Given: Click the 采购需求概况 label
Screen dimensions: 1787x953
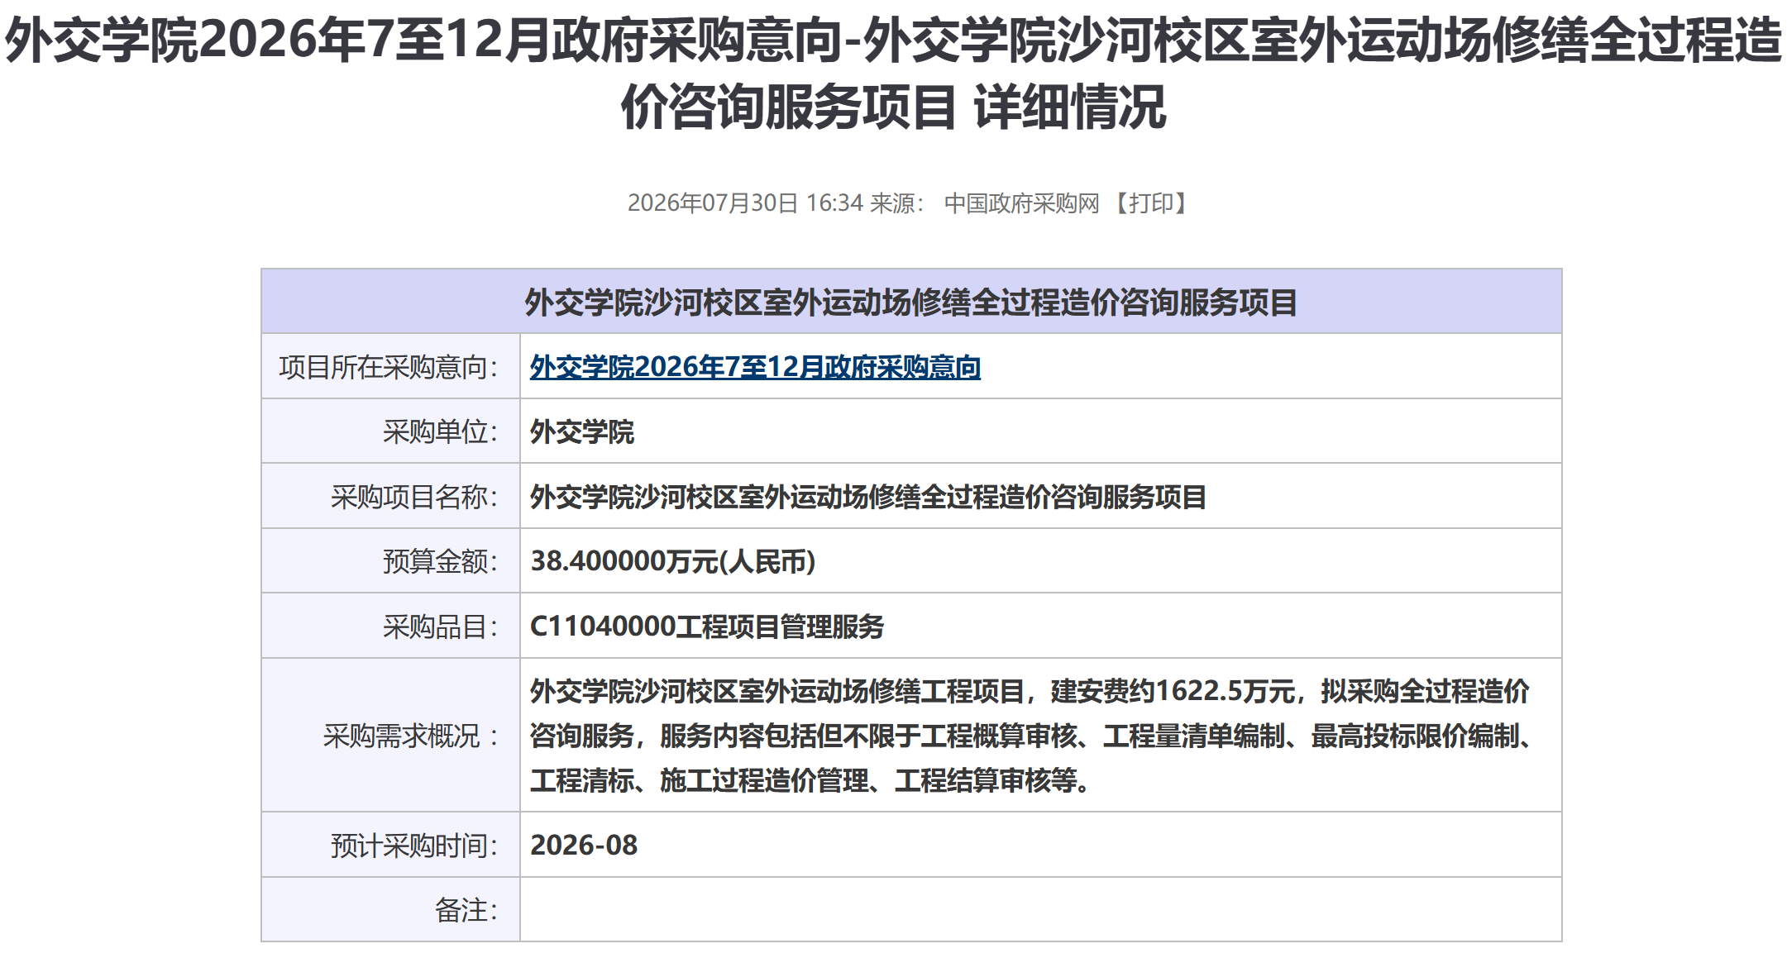Looking at the screenshot, I should [411, 736].
